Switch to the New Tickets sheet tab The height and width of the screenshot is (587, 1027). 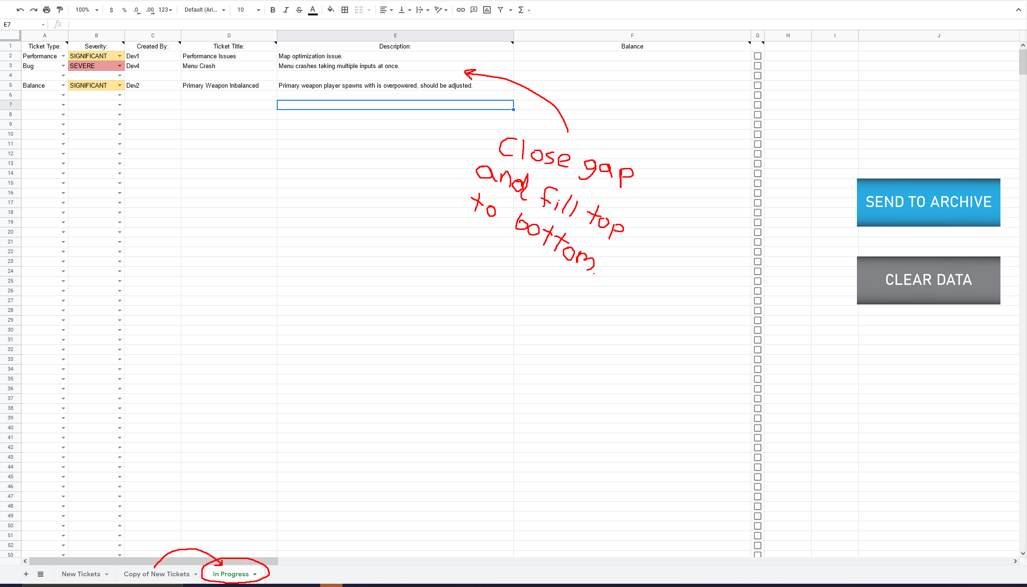point(81,574)
